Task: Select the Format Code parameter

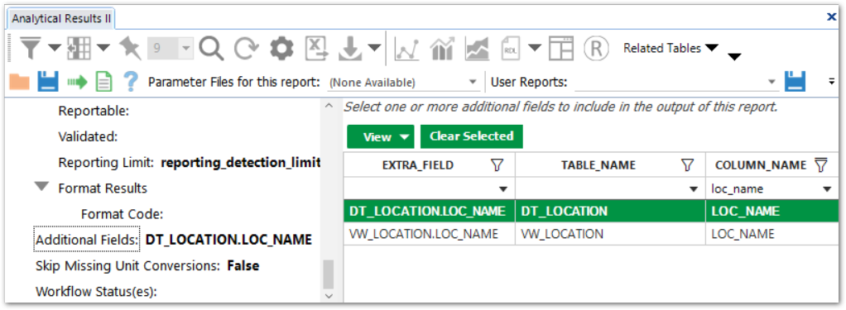Action: coord(122,214)
